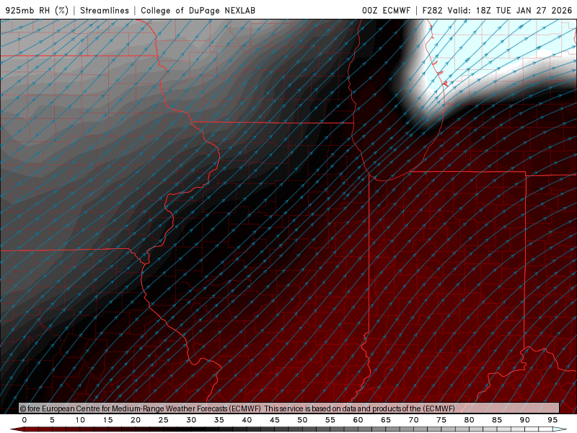
Task: Select colorbar label '20'
Action: tap(136, 420)
